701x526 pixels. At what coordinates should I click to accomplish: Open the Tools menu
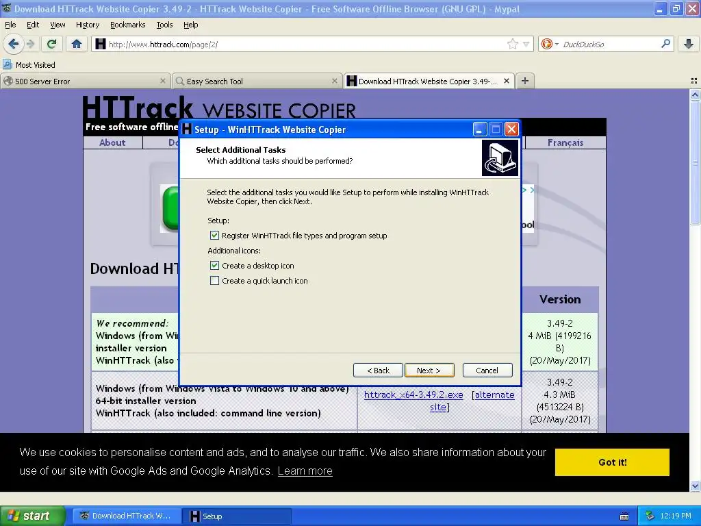tap(164, 25)
